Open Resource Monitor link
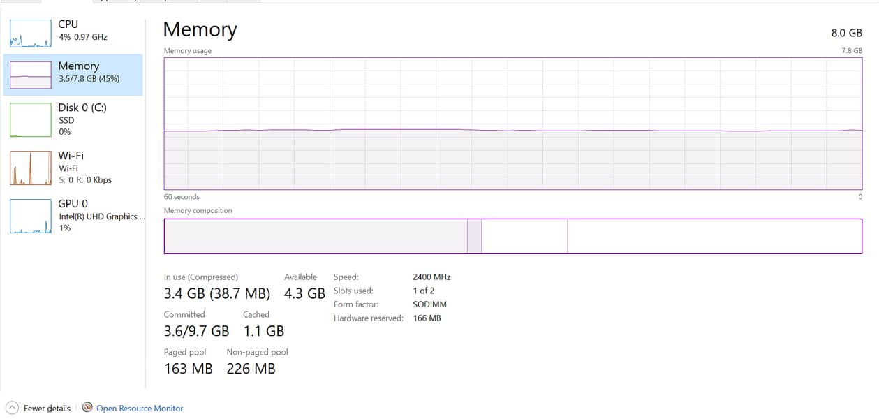This screenshot has height=419, width=879. coord(140,409)
